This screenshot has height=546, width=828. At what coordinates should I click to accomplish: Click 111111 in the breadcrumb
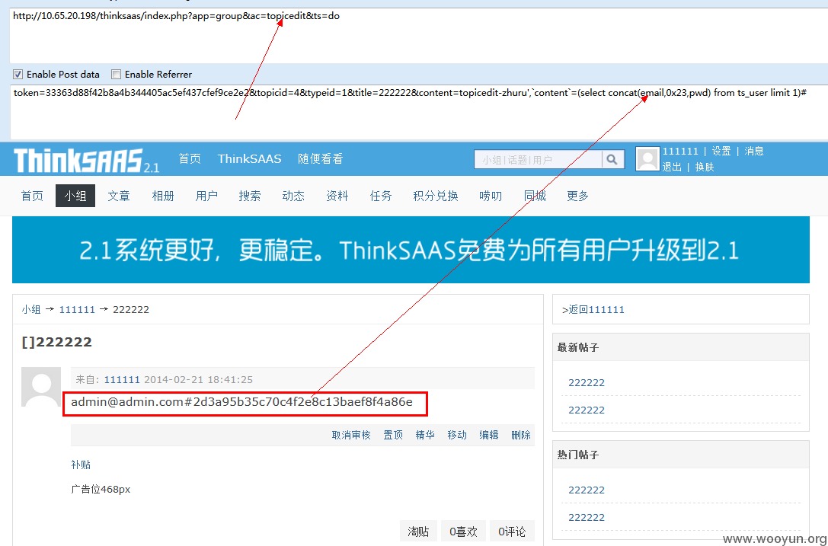77,309
